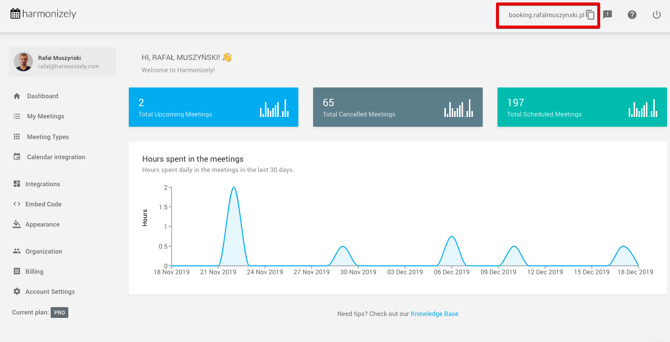Click the booking.rafalmuszynski.pl link text
This screenshot has height=342, width=670.
point(546,15)
